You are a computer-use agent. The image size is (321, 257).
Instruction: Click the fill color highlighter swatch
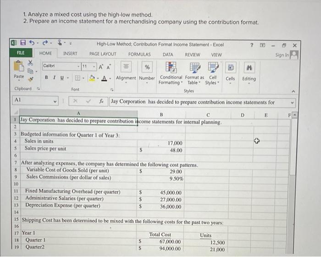(x=92, y=78)
